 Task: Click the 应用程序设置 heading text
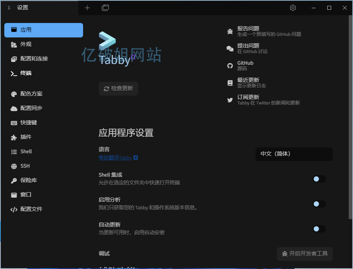[126, 133]
